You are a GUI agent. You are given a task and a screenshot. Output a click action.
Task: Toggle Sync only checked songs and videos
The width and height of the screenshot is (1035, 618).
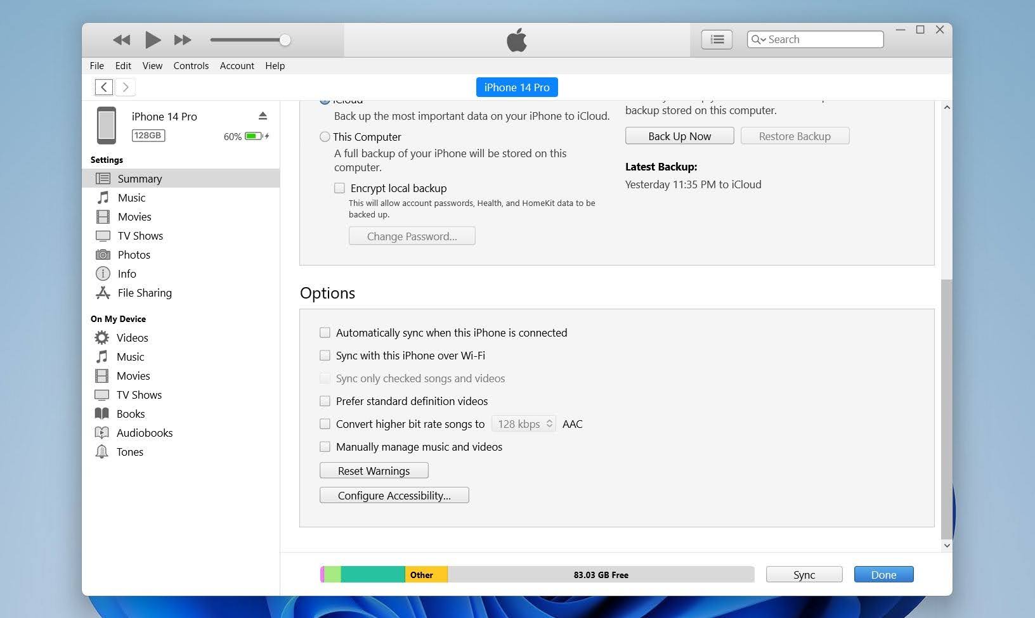pyautogui.click(x=325, y=378)
